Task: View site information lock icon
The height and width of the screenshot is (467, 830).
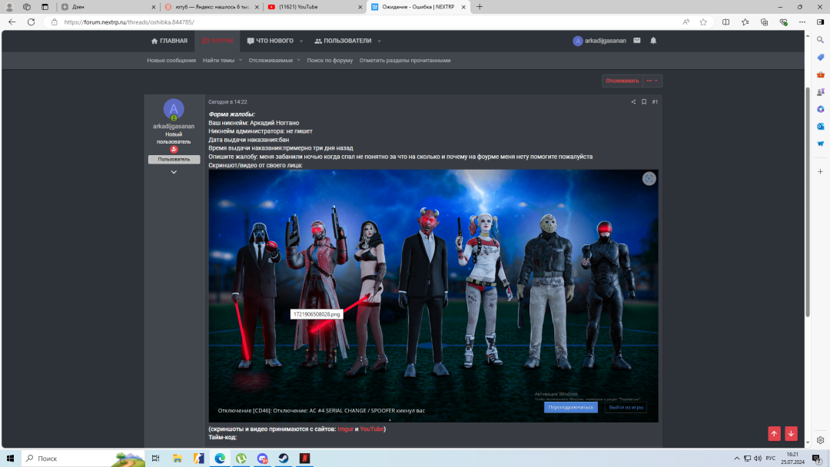Action: [x=54, y=22]
